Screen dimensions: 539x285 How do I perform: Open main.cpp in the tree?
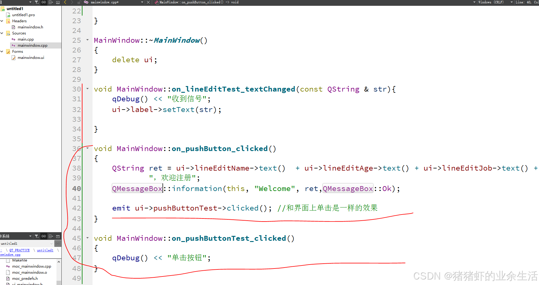[26, 39]
